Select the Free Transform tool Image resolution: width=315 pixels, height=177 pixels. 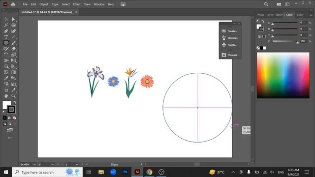[13, 60]
